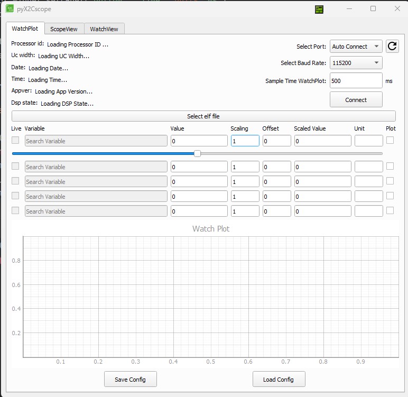The height and width of the screenshot is (397, 408).
Task: Click the Unit field in fifth row
Action: point(369,211)
